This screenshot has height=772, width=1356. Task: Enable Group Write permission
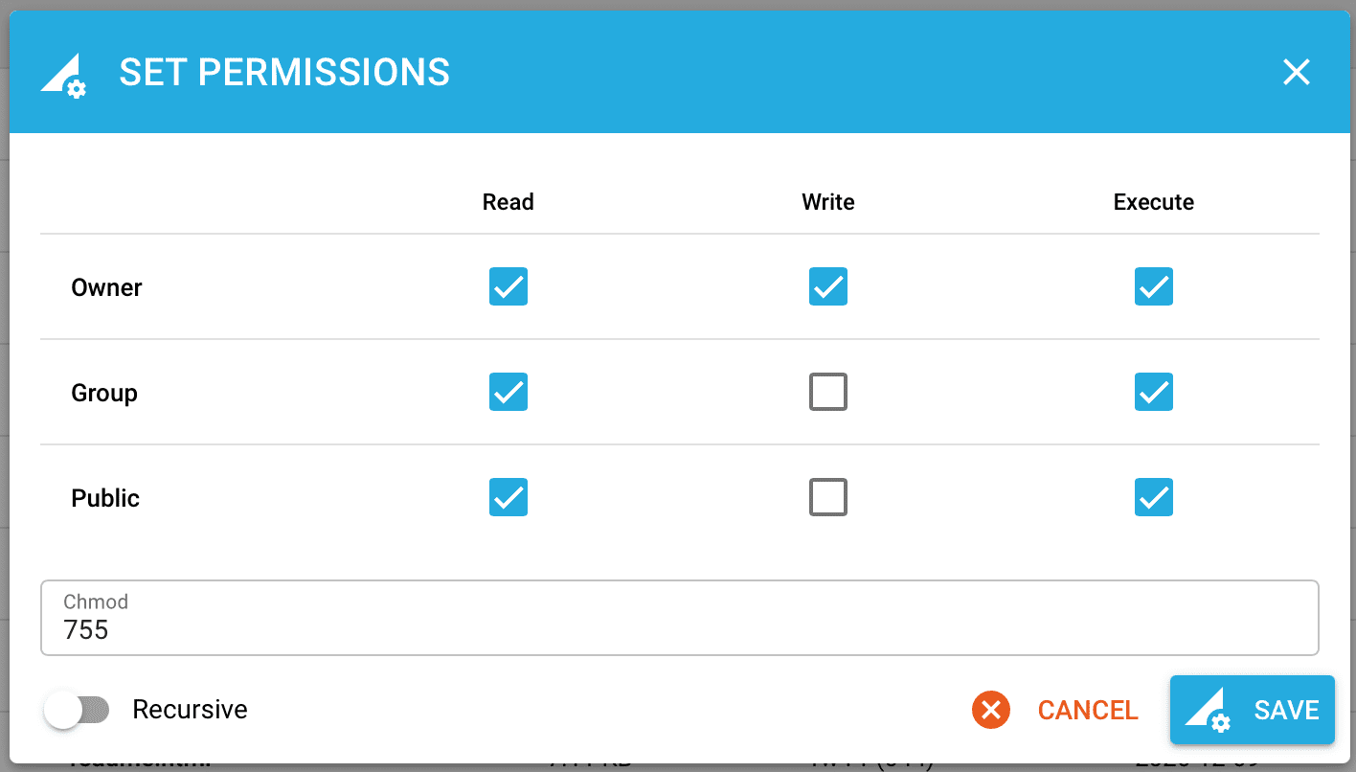828,392
